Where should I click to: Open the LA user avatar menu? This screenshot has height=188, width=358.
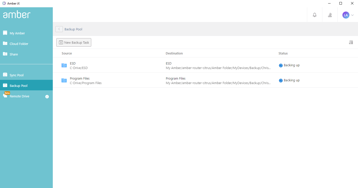(346, 15)
